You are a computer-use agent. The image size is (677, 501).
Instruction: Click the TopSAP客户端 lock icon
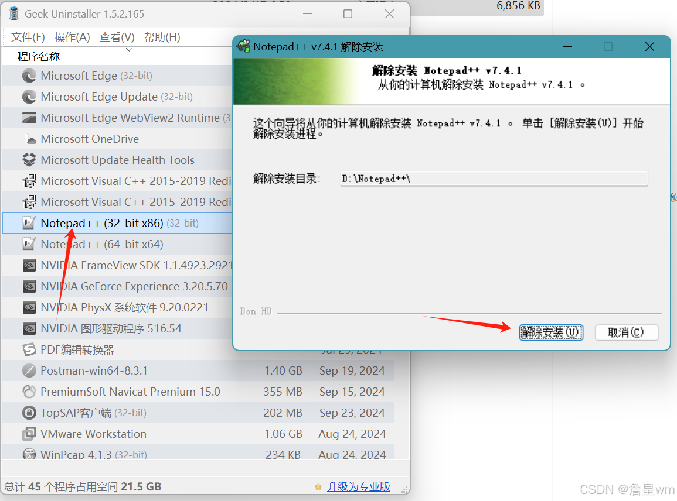click(x=29, y=413)
